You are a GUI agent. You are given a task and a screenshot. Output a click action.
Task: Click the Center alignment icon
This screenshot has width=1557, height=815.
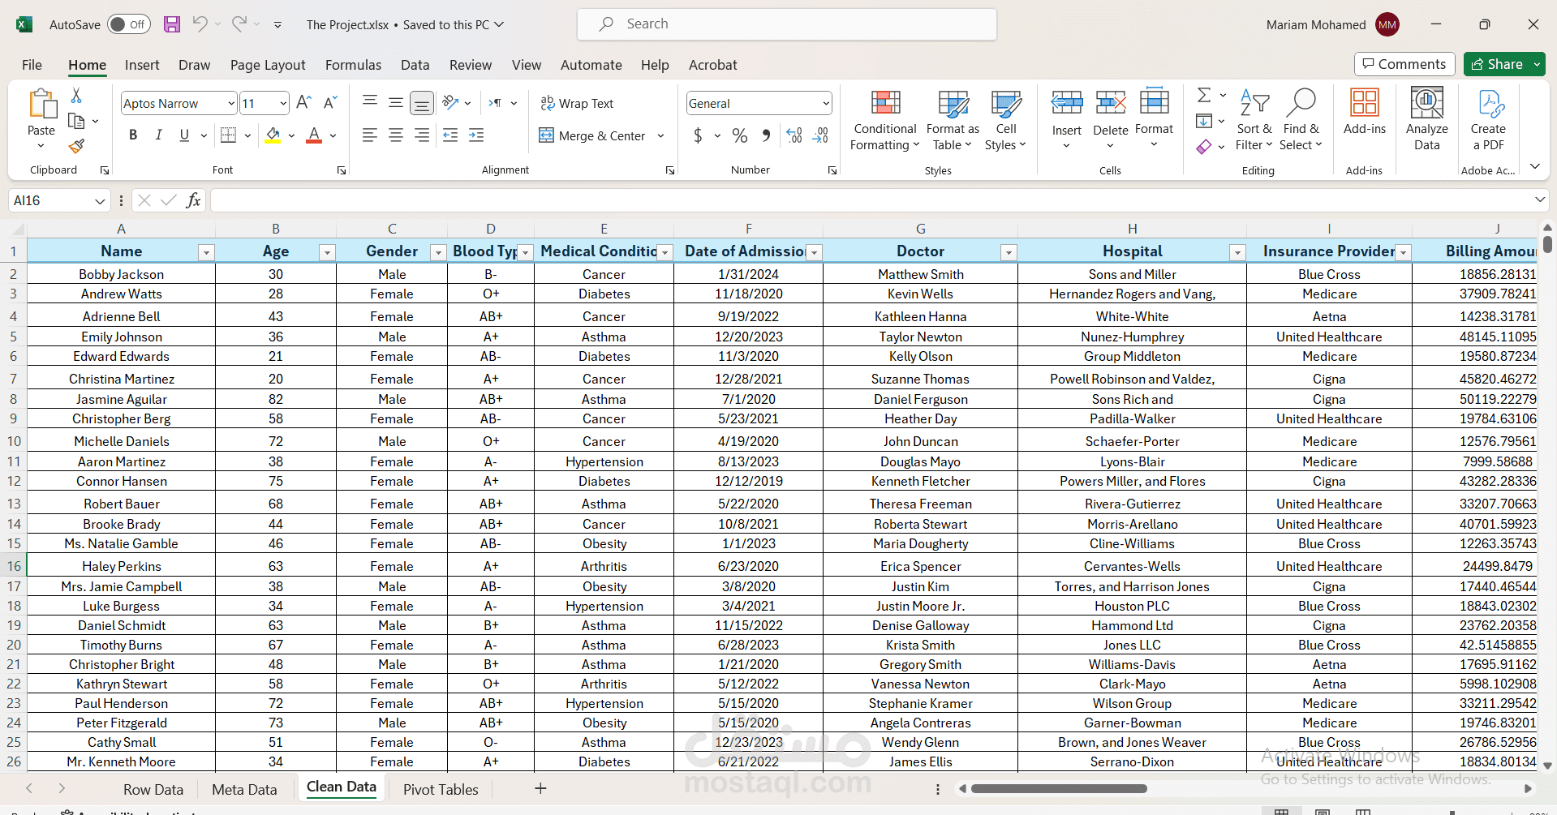pyautogui.click(x=395, y=135)
